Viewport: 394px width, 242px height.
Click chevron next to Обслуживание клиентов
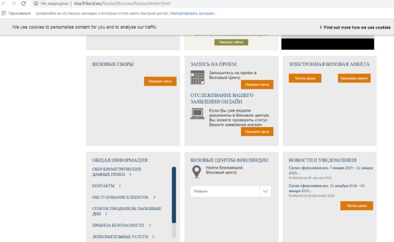[x=154, y=197]
